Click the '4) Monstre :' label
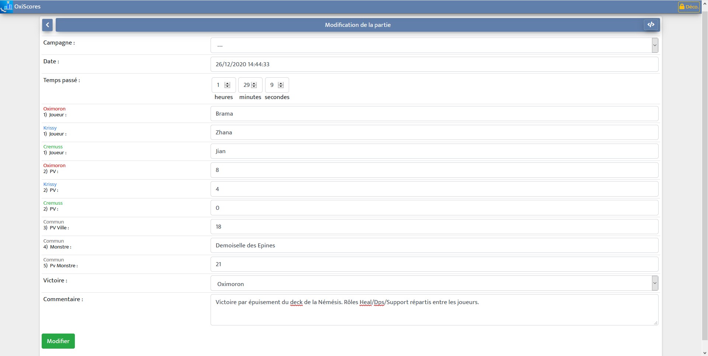 (x=57, y=247)
